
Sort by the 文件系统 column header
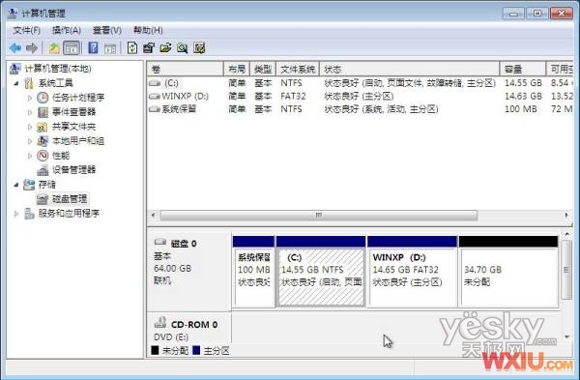point(298,70)
